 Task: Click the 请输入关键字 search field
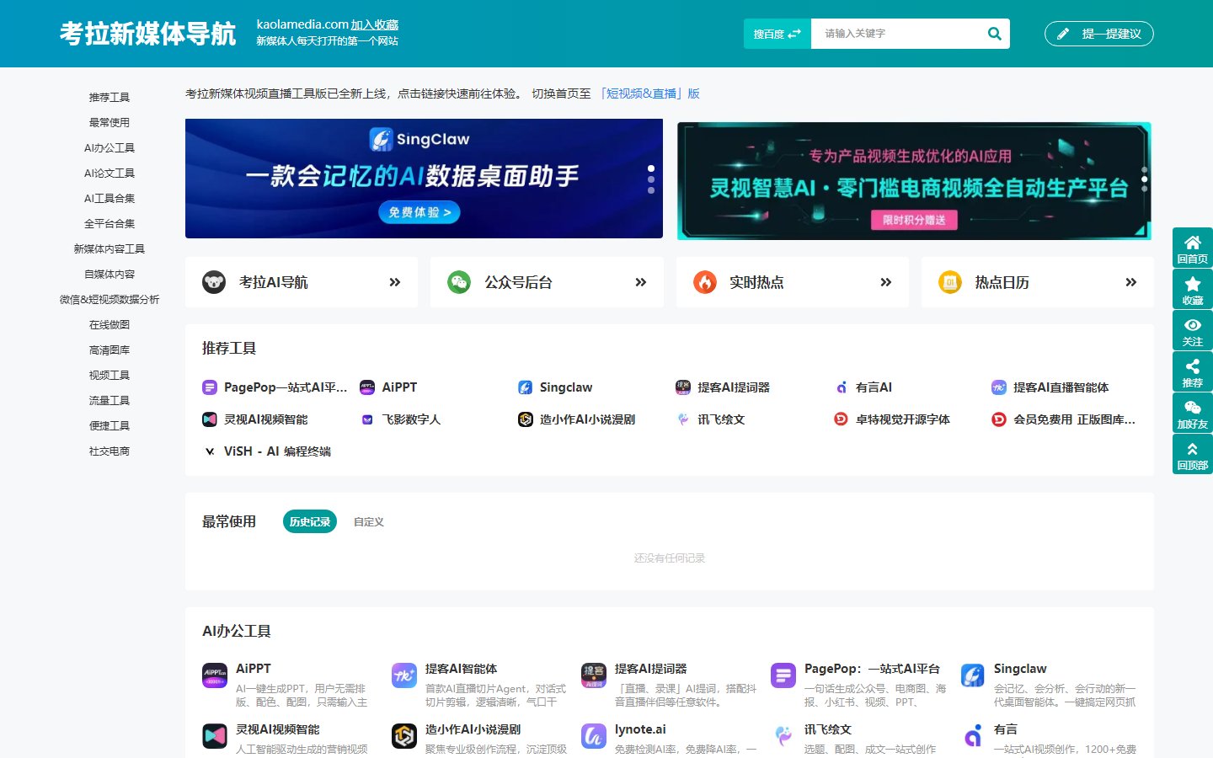pyautogui.click(x=897, y=34)
